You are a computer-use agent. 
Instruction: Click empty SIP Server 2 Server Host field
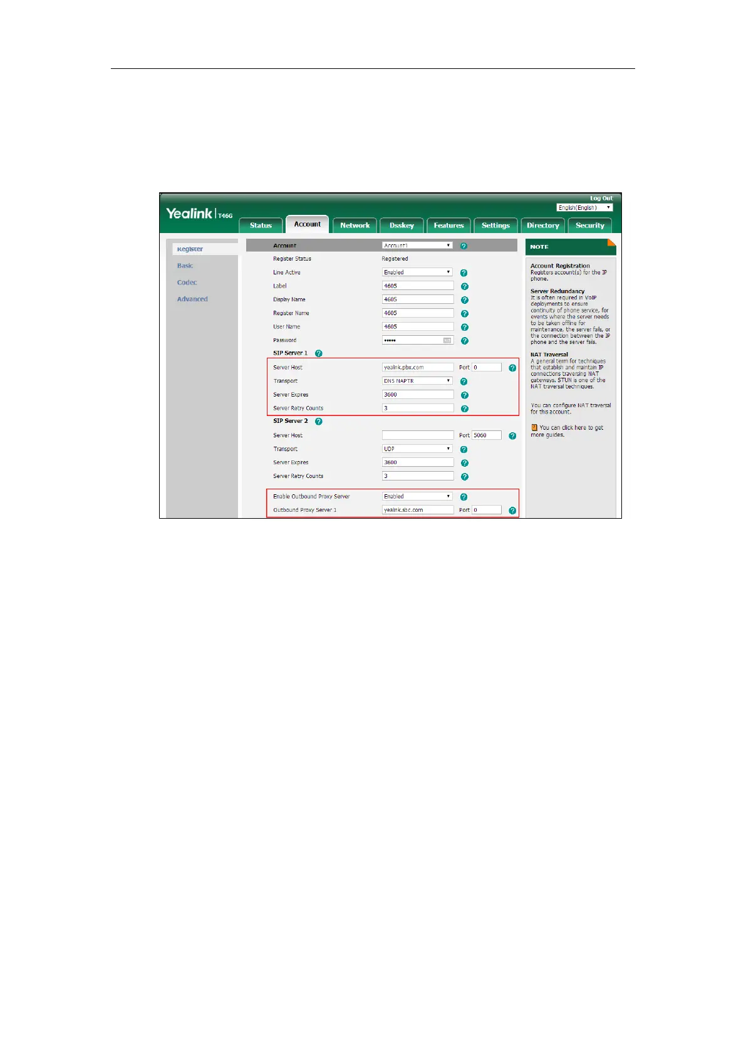pos(418,435)
